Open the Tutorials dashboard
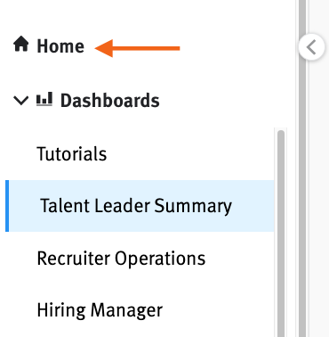 point(72,154)
